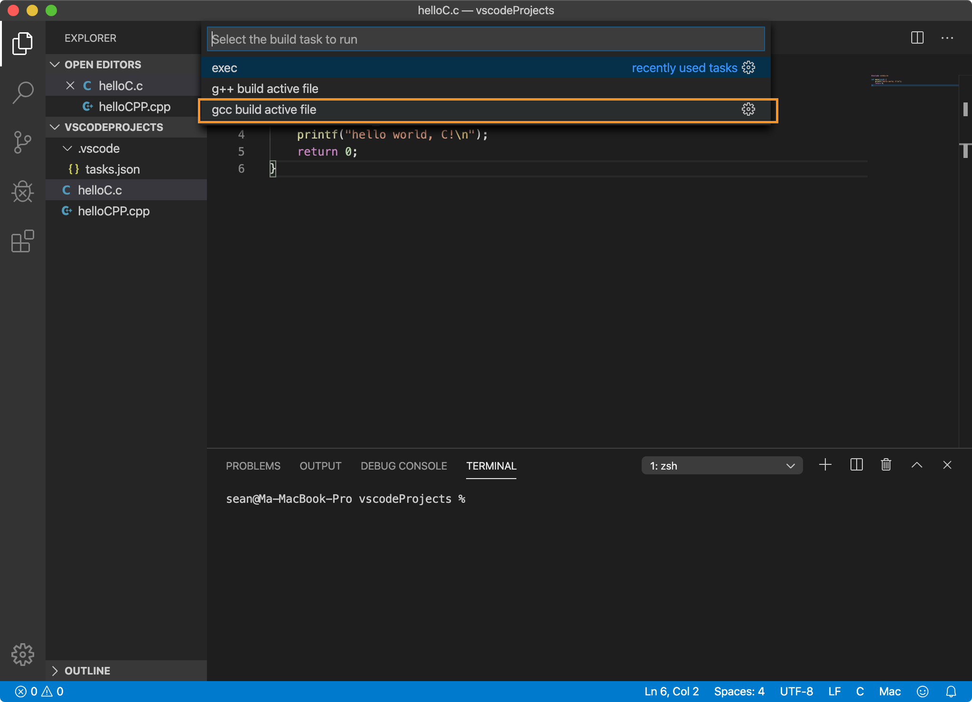Switch to the PROBLEMS tab
This screenshot has height=702, width=972.
coord(253,466)
